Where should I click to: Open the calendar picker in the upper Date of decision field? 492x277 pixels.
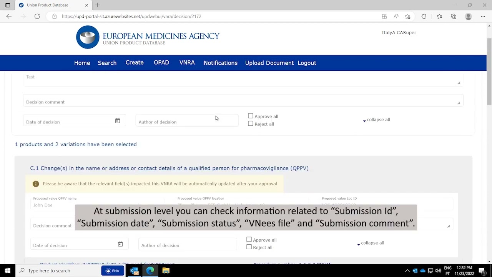[118, 121]
